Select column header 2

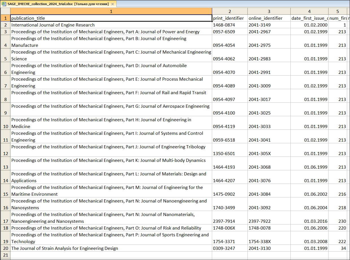click(x=230, y=11)
